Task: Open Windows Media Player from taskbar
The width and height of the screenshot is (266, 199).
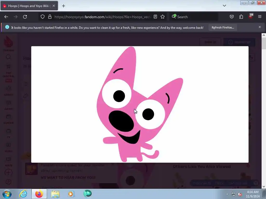Action: click(71, 194)
